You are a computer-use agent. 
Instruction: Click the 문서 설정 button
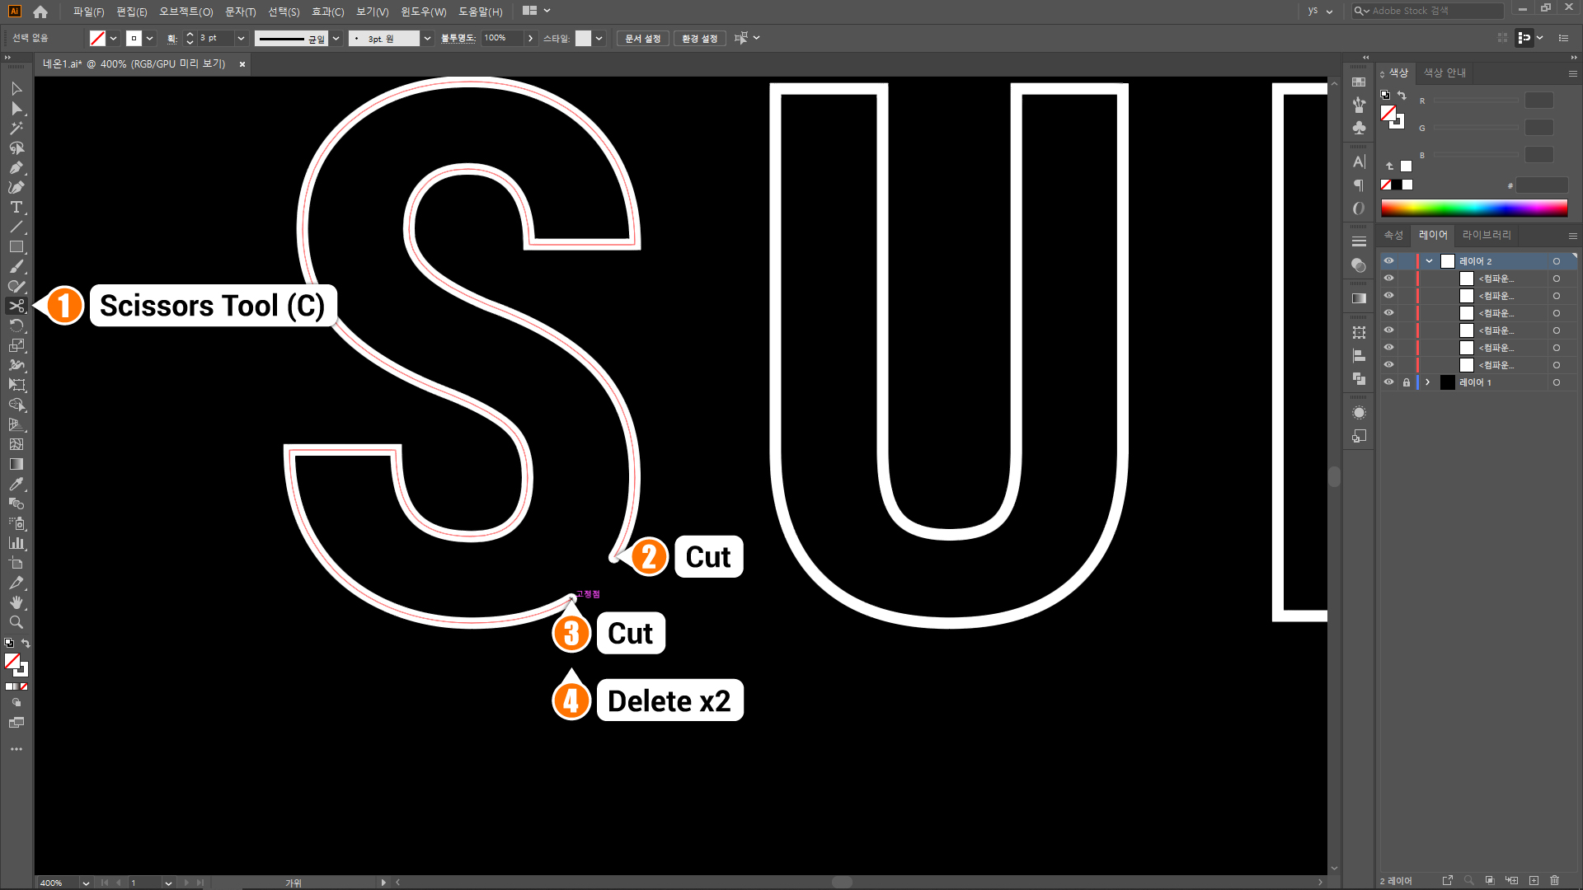(642, 38)
